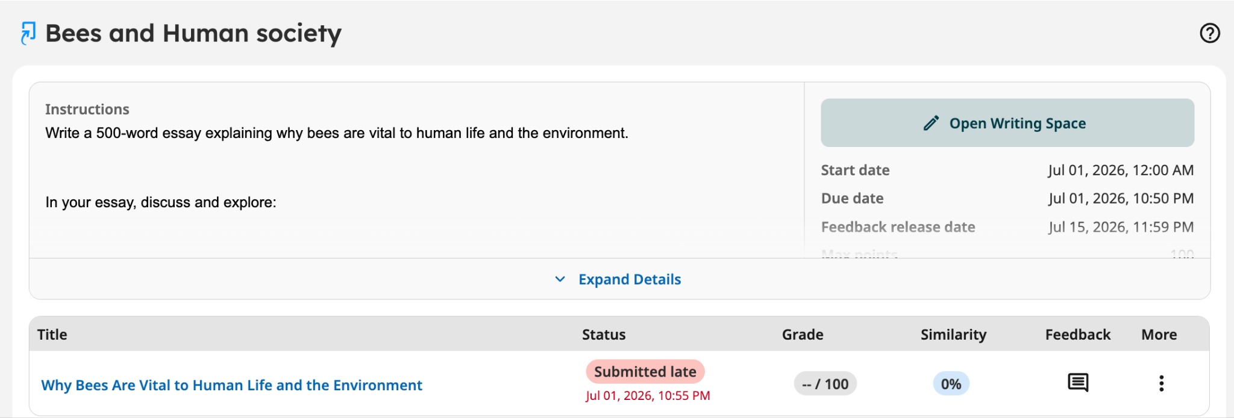The image size is (1234, 418).
Task: Open the three-dot More options menu
Action: click(x=1161, y=384)
